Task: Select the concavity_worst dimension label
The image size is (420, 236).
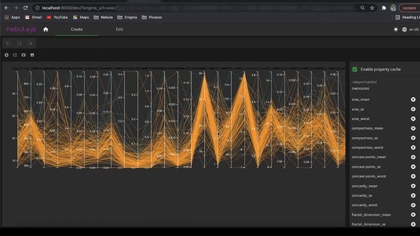Action: pos(365,205)
